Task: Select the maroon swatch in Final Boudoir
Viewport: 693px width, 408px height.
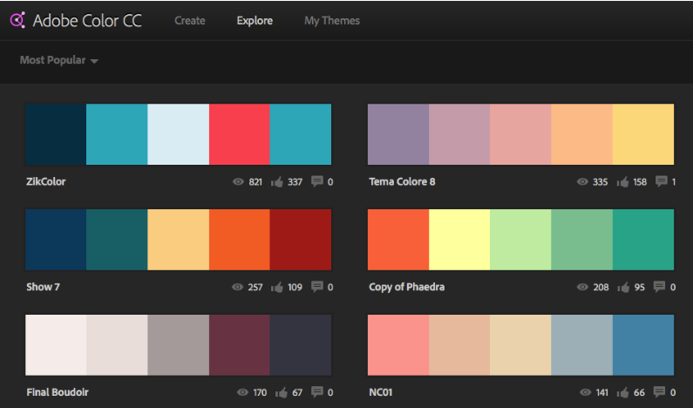Action: (x=240, y=344)
